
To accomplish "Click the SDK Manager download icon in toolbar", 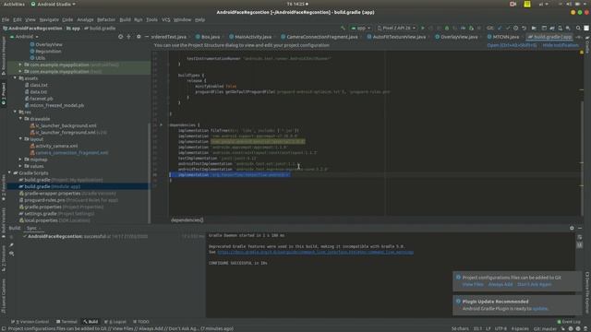I will (x=568, y=28).
